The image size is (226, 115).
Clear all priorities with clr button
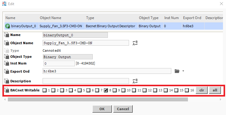tap(202, 90)
